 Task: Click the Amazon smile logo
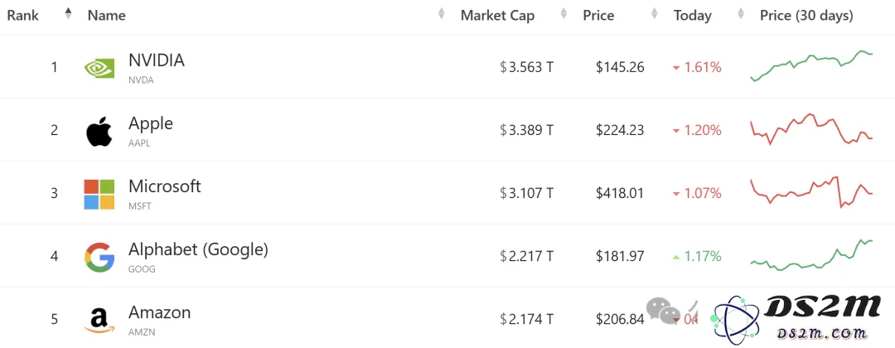[99, 320]
